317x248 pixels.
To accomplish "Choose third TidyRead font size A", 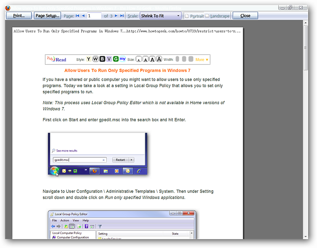I will coord(152,59).
